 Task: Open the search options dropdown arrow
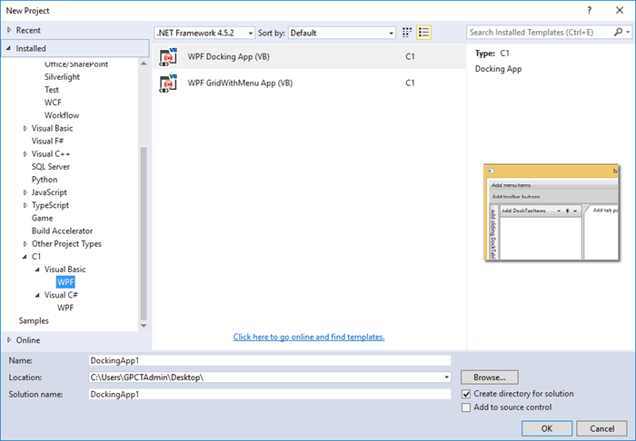(x=628, y=32)
